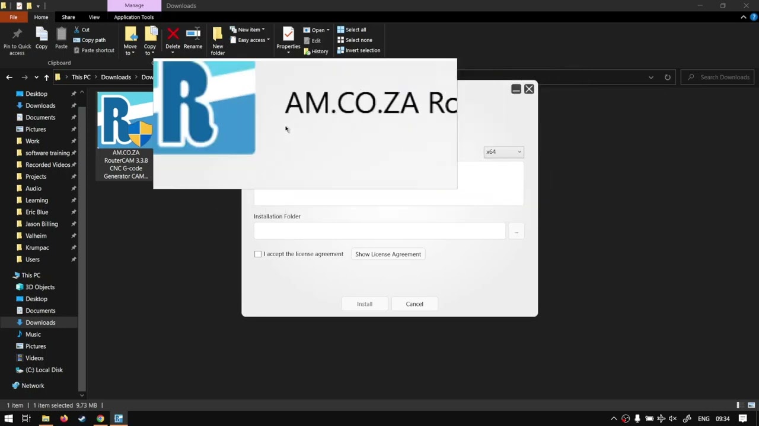
Task: Open Task View on the taskbar
Action: coord(26,418)
